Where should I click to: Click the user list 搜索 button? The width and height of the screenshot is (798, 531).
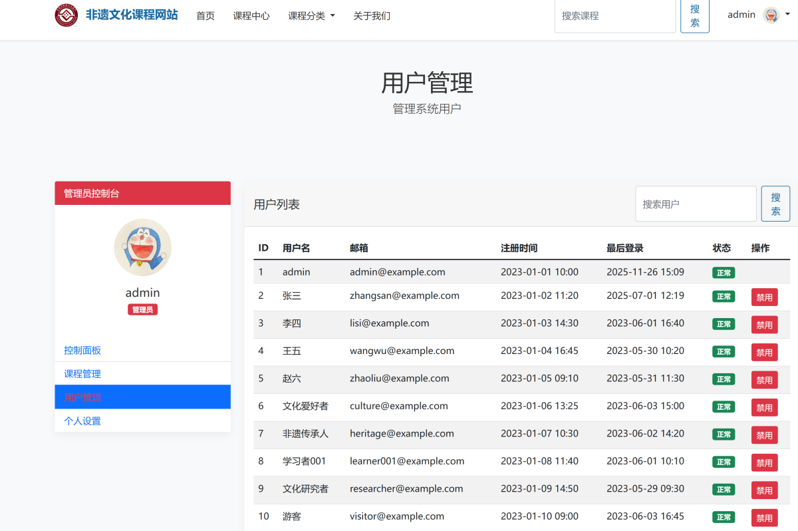click(x=775, y=204)
